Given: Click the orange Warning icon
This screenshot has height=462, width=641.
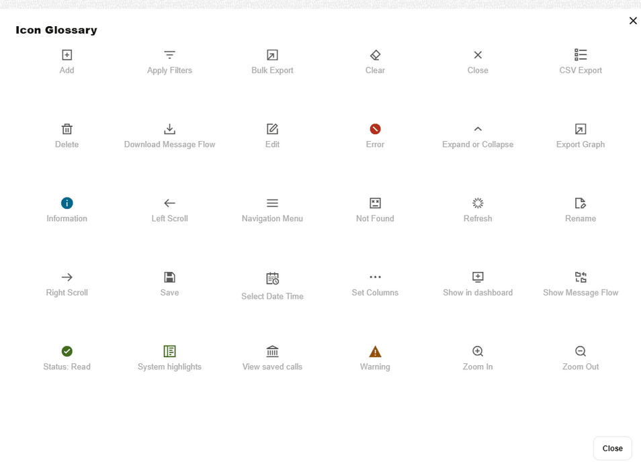Looking at the screenshot, I should tap(375, 351).
